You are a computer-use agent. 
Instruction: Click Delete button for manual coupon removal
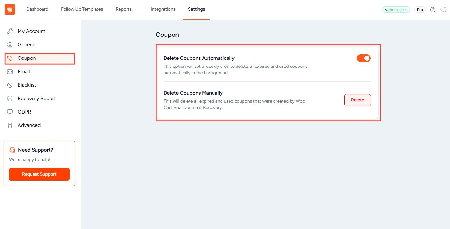(x=358, y=100)
